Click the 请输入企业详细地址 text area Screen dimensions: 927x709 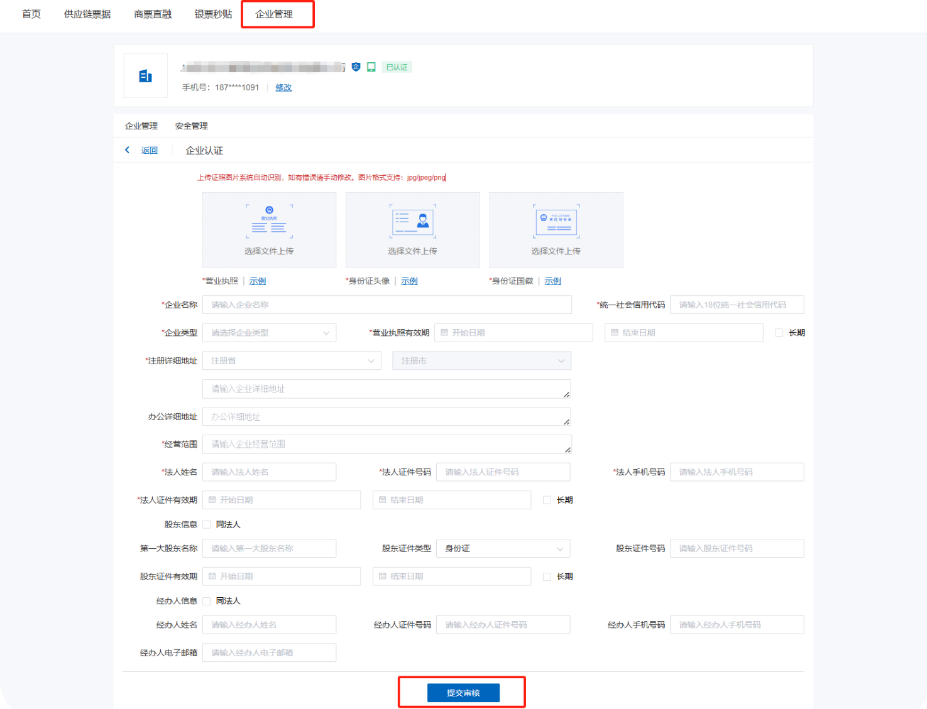pyautogui.click(x=387, y=389)
